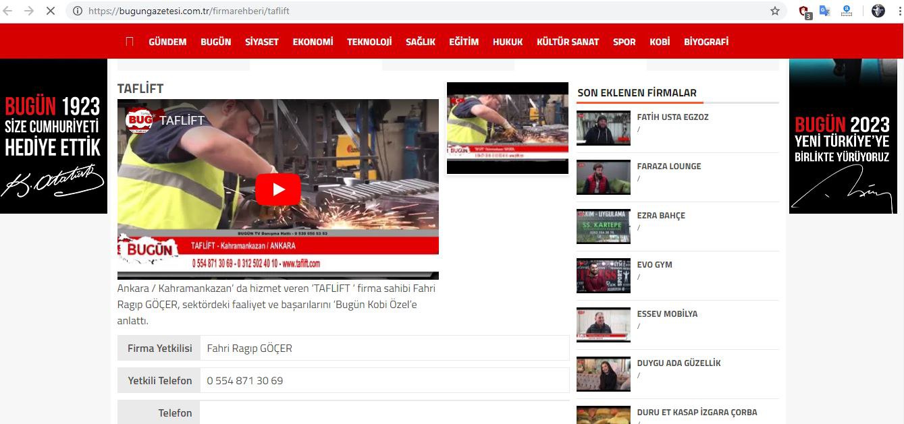Open the EVO GYM link

655,265
